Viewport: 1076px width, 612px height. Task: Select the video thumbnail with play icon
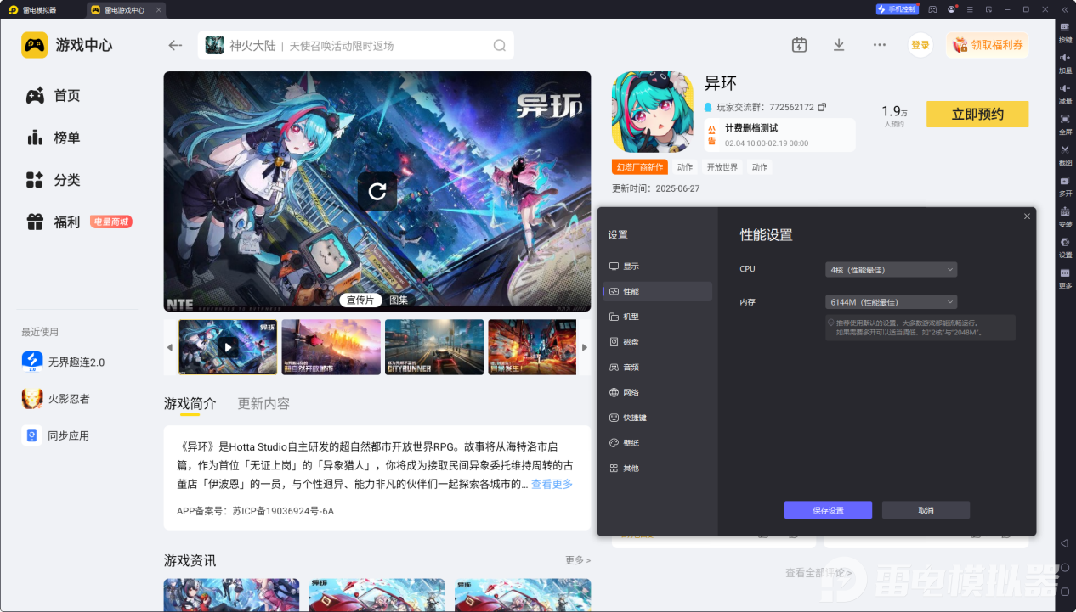228,347
